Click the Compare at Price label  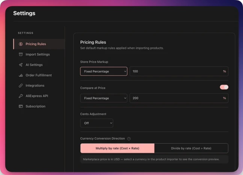pos(93,88)
